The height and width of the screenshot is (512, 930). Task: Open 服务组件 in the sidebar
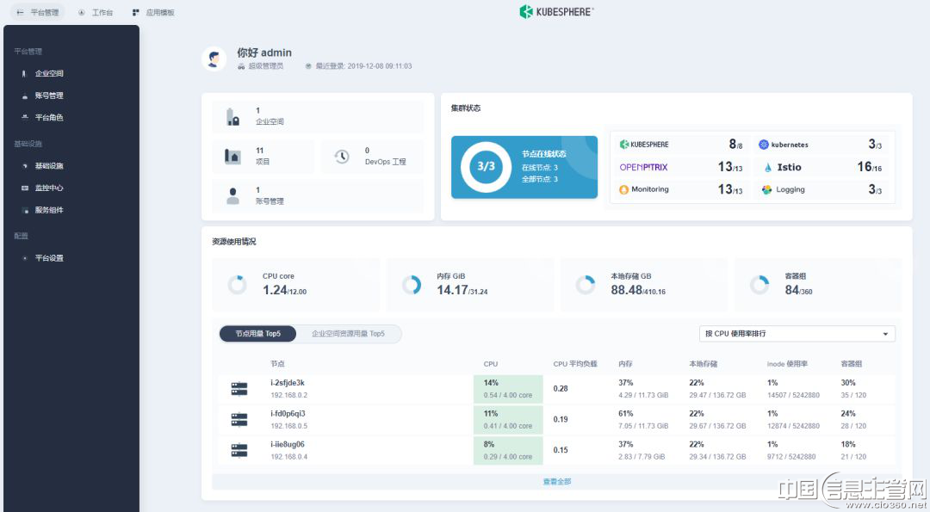click(x=48, y=210)
